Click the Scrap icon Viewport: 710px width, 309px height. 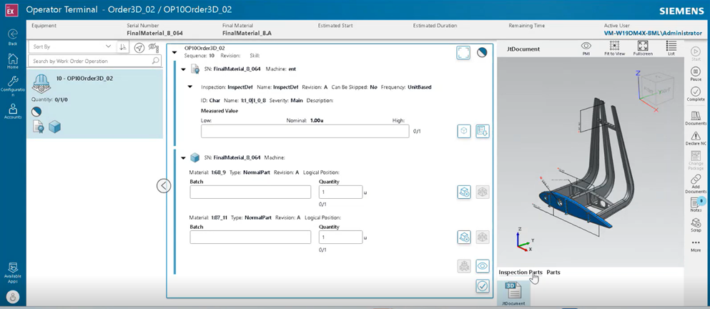point(696,224)
